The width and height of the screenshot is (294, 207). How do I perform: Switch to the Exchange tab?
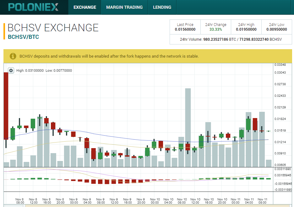click(85, 7)
